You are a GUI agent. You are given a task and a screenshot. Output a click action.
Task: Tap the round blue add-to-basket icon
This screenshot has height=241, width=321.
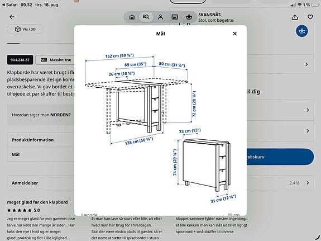[x=302, y=31]
